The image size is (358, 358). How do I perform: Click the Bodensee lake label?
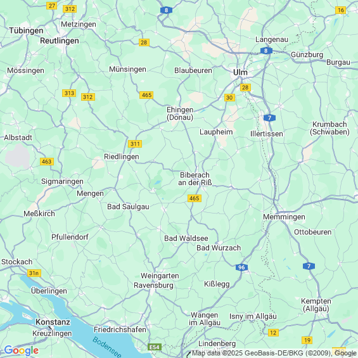point(107,347)
